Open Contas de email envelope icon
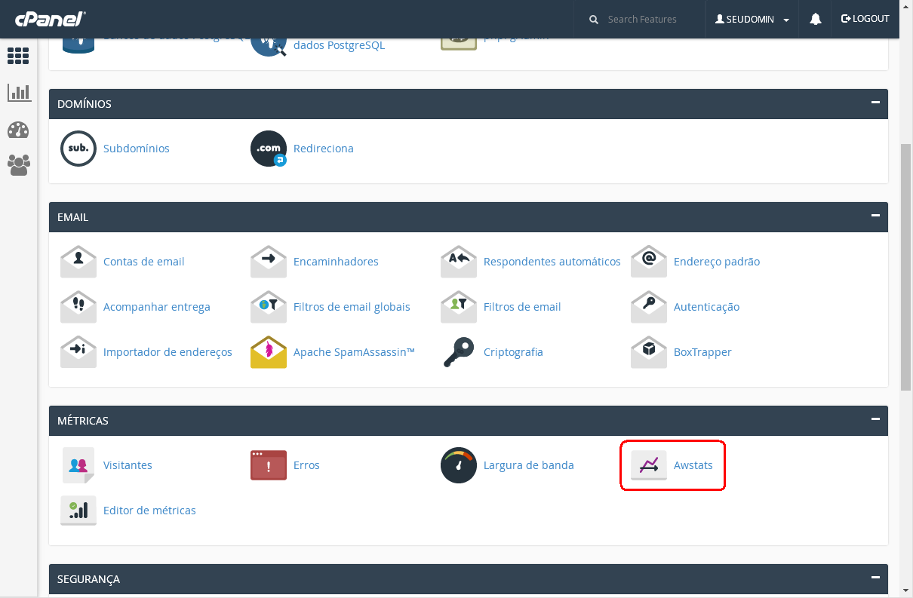913x598 pixels. click(78, 262)
